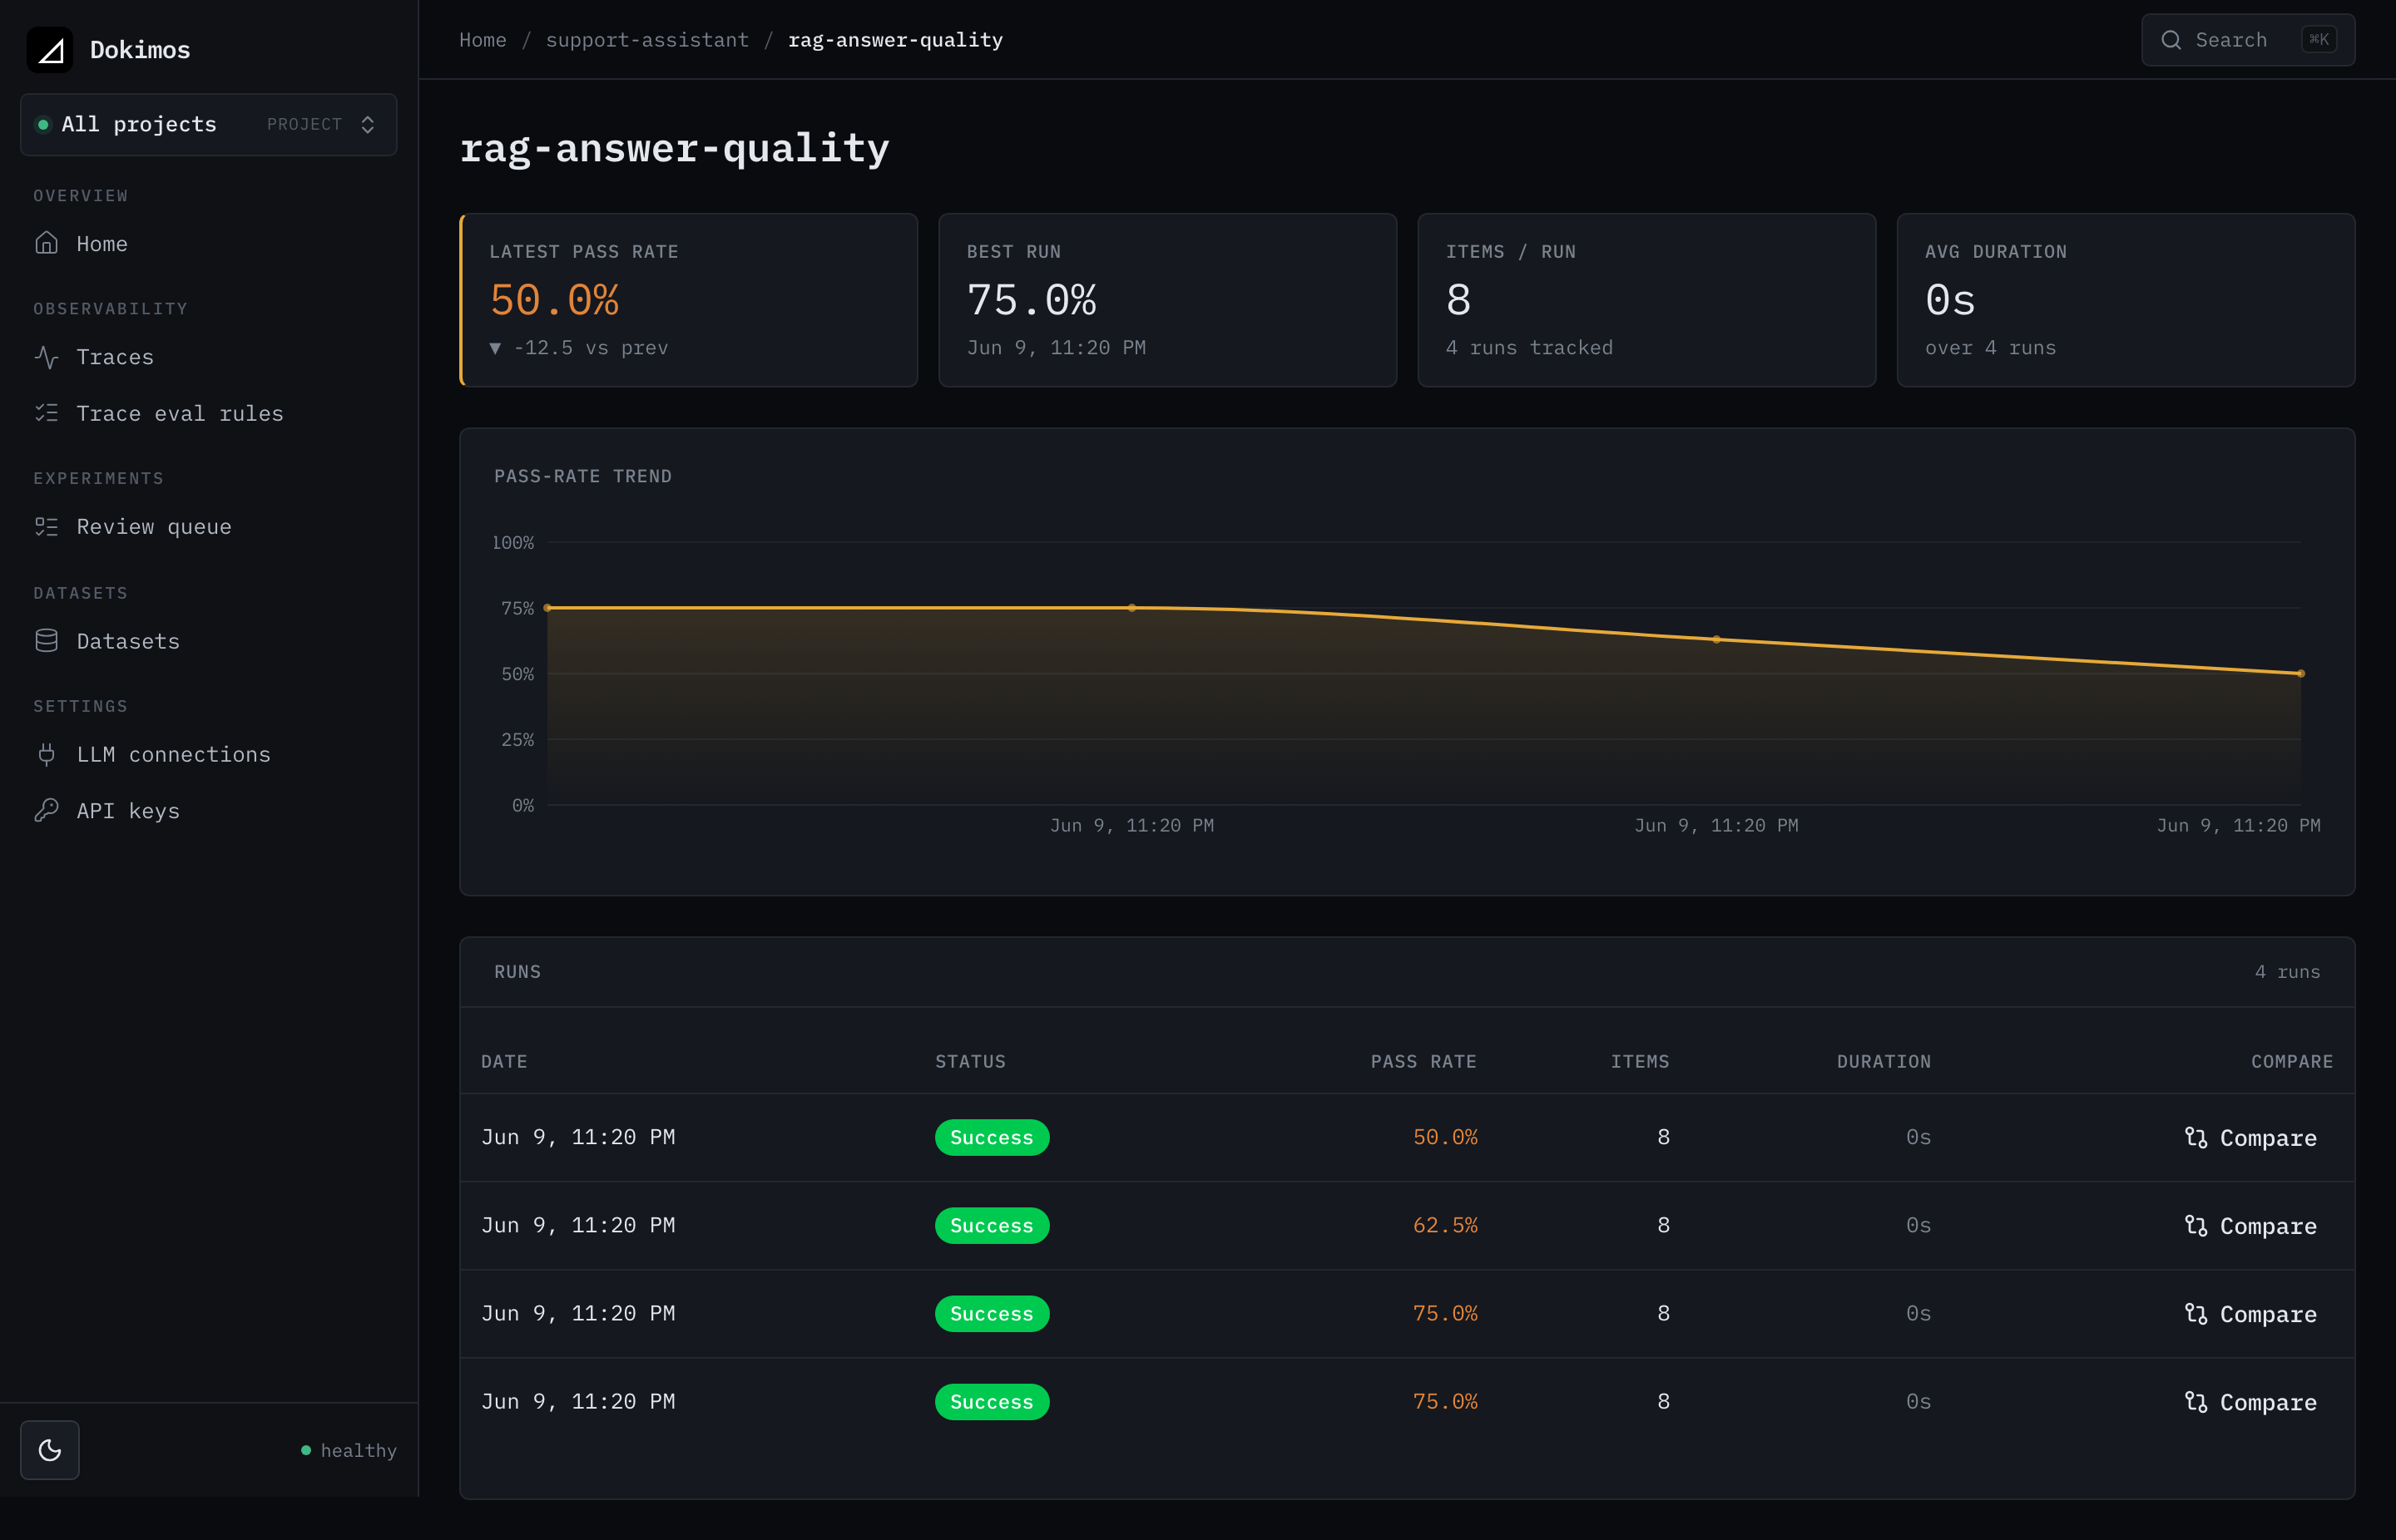This screenshot has height=1540, width=2396.
Task: Compare the 62.5% pass rate run
Action: (x=2250, y=1226)
